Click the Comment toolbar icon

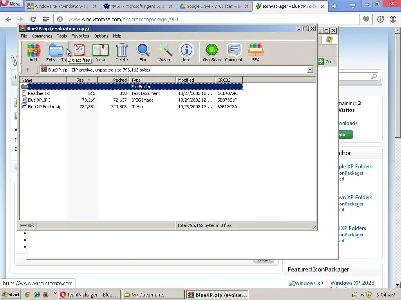pos(234,52)
